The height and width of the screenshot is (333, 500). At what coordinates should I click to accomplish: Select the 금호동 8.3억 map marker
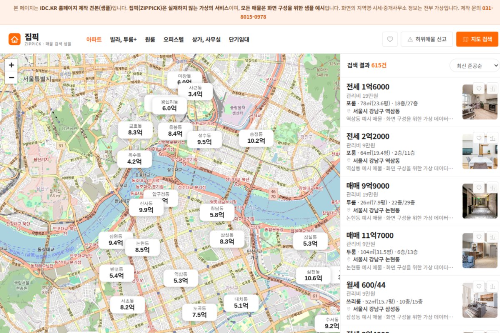[135, 129]
